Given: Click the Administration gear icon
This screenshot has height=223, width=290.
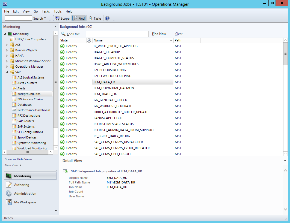Looking at the screenshot, I should click(x=9, y=193).
